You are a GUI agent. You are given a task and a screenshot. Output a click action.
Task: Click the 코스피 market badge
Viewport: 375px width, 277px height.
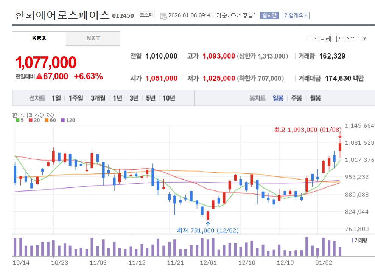146,15
